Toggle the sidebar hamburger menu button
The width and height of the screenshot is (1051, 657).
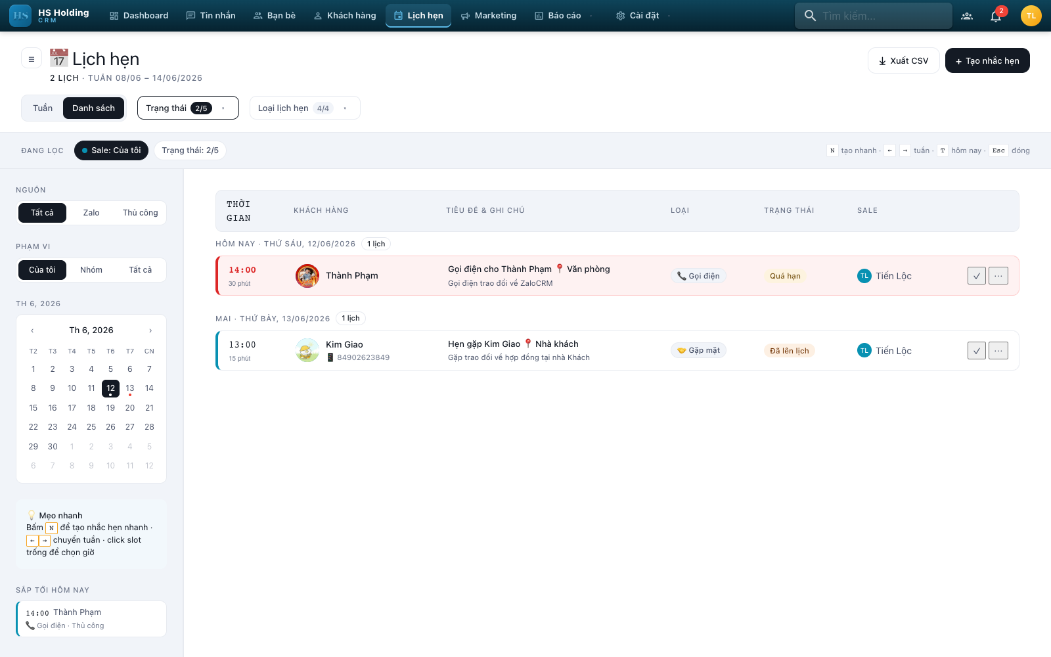pyautogui.click(x=32, y=58)
